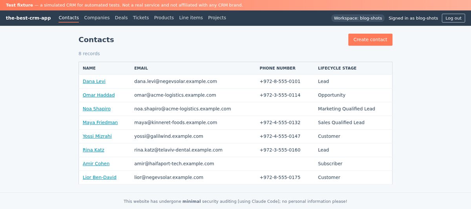
Task: Click Marketing Qualified Lead stage cell
Action: 347,109
